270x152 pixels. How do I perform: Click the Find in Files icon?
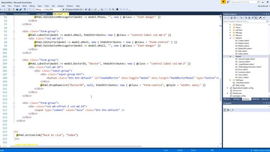pyautogui.click(x=95, y=9)
